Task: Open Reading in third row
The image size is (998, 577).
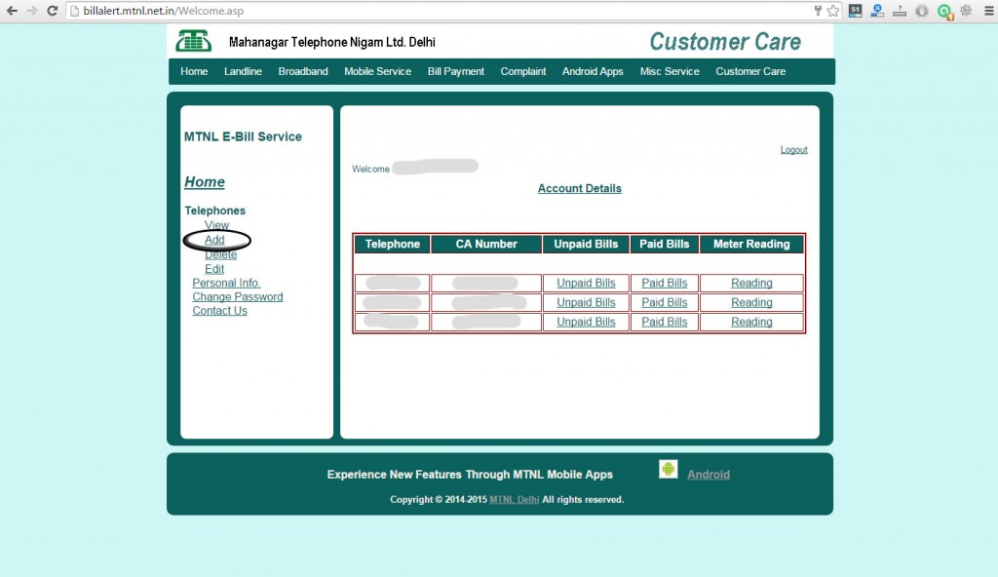Action: pos(751,323)
